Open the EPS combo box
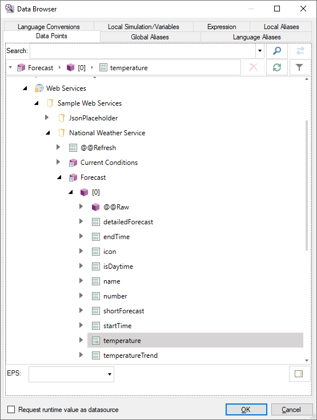Image resolution: width=317 pixels, height=420 pixels. [71, 374]
